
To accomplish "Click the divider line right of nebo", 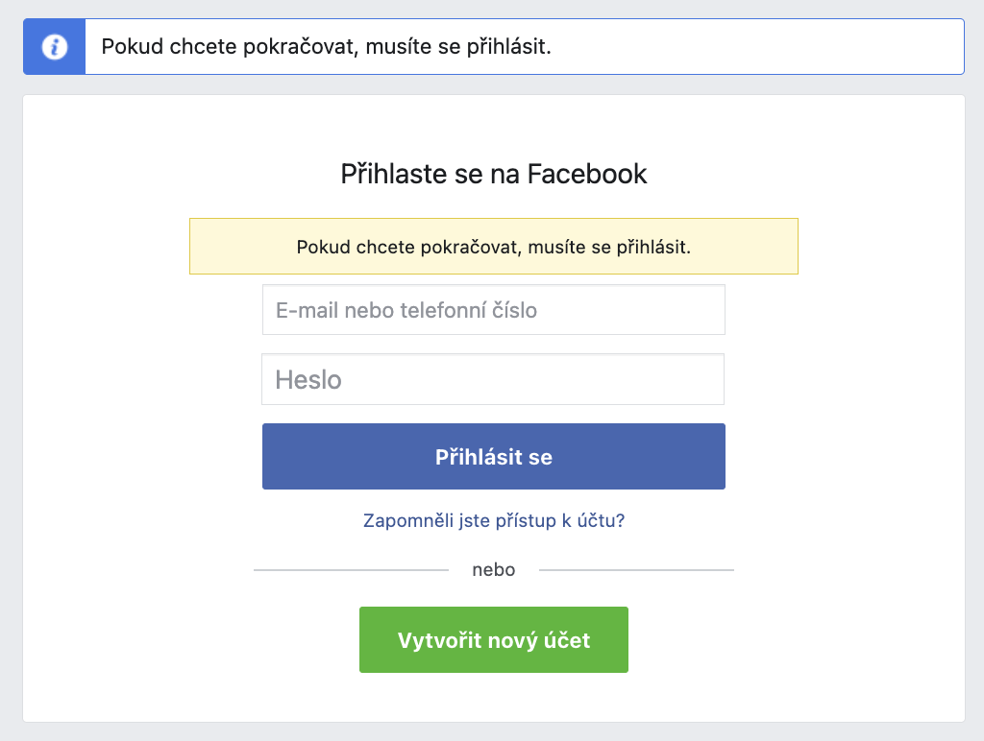I will (x=636, y=570).
